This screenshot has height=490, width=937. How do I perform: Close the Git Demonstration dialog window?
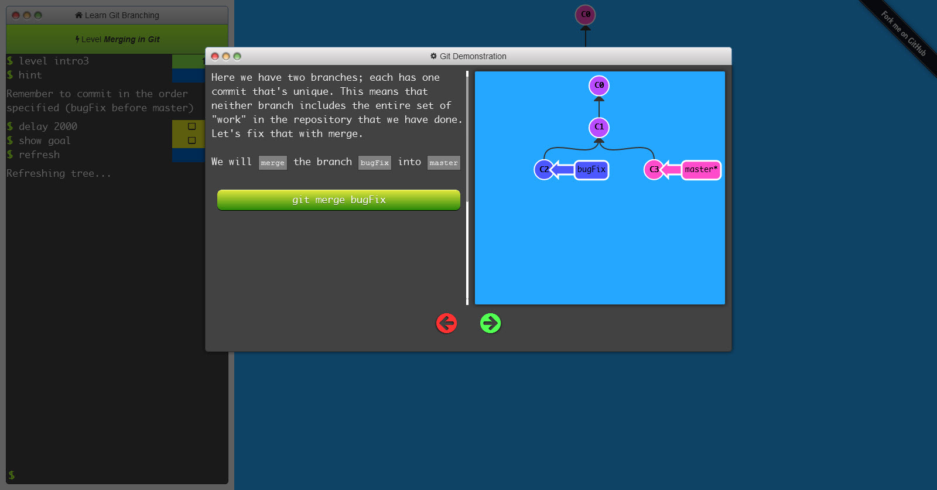click(215, 56)
